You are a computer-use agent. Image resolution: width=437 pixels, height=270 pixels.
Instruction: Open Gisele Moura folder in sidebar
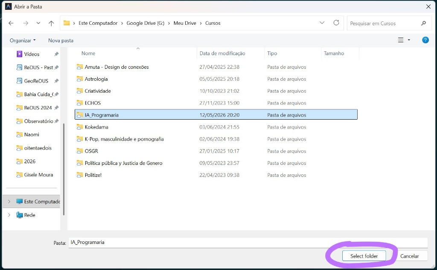[35, 175]
